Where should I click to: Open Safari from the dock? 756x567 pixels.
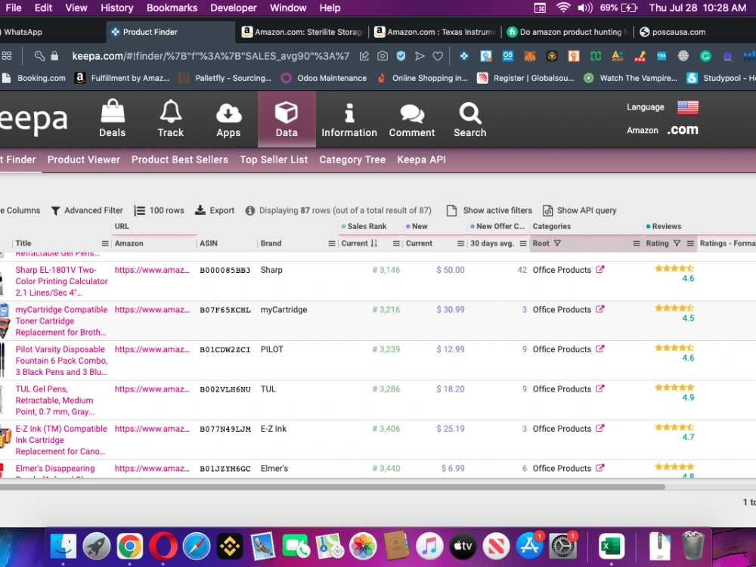(x=197, y=547)
